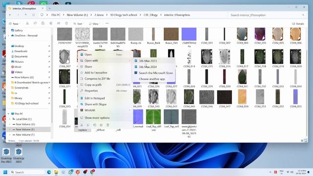
Task: Select the COM_050 orange texture thumbnail
Action: 242,97
